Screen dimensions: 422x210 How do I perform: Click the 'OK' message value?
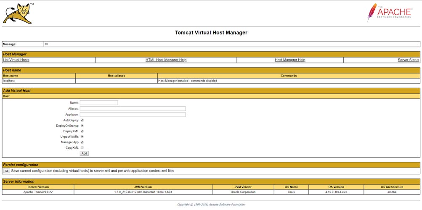click(x=46, y=44)
